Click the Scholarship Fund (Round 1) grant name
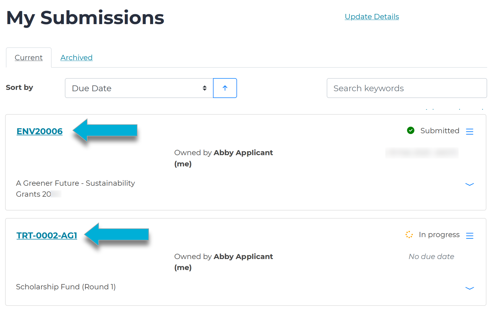Screen dimensions: 492x312 tap(66, 287)
